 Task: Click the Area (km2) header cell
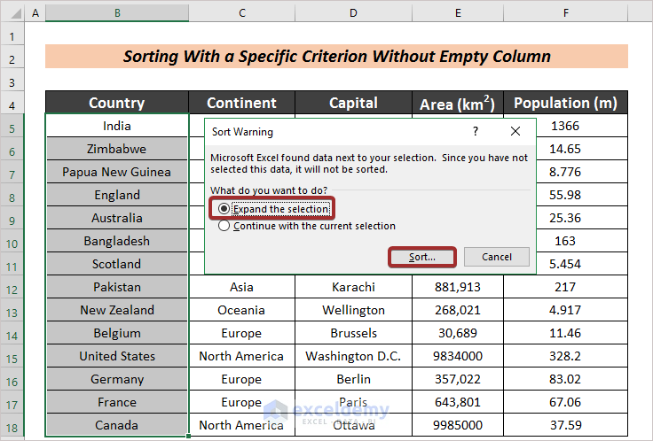[458, 103]
